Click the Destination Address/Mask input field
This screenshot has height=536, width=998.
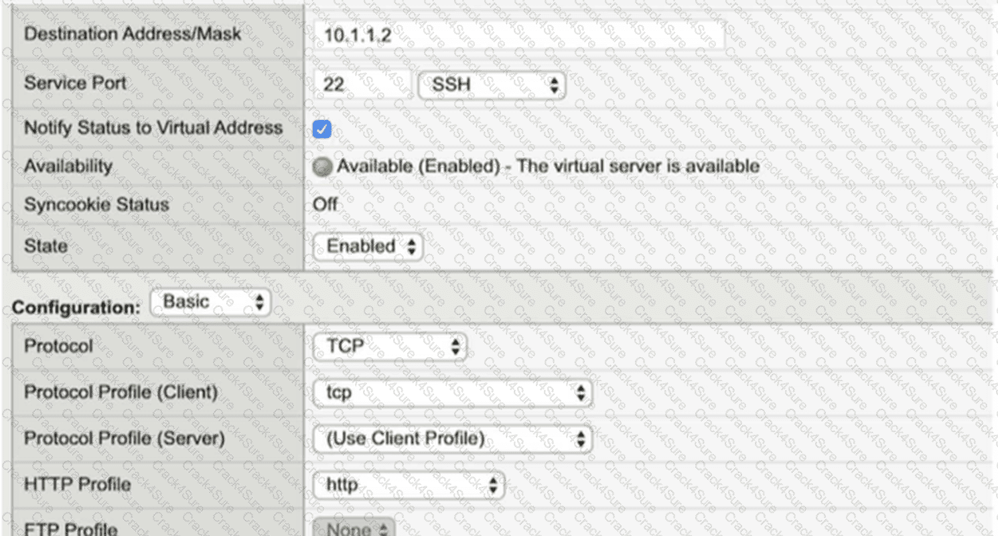pyautogui.click(x=520, y=35)
